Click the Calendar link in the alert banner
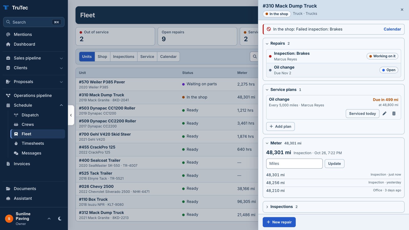This screenshot has height=230, width=409. pyautogui.click(x=392, y=29)
